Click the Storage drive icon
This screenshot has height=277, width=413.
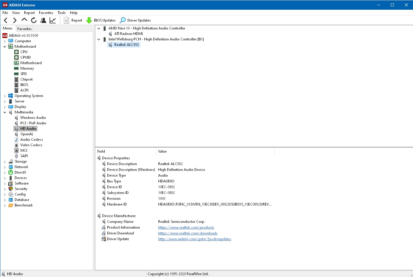[11, 161]
